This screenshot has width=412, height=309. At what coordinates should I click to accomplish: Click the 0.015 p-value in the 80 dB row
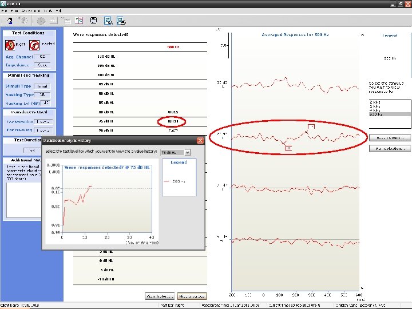tap(173, 112)
